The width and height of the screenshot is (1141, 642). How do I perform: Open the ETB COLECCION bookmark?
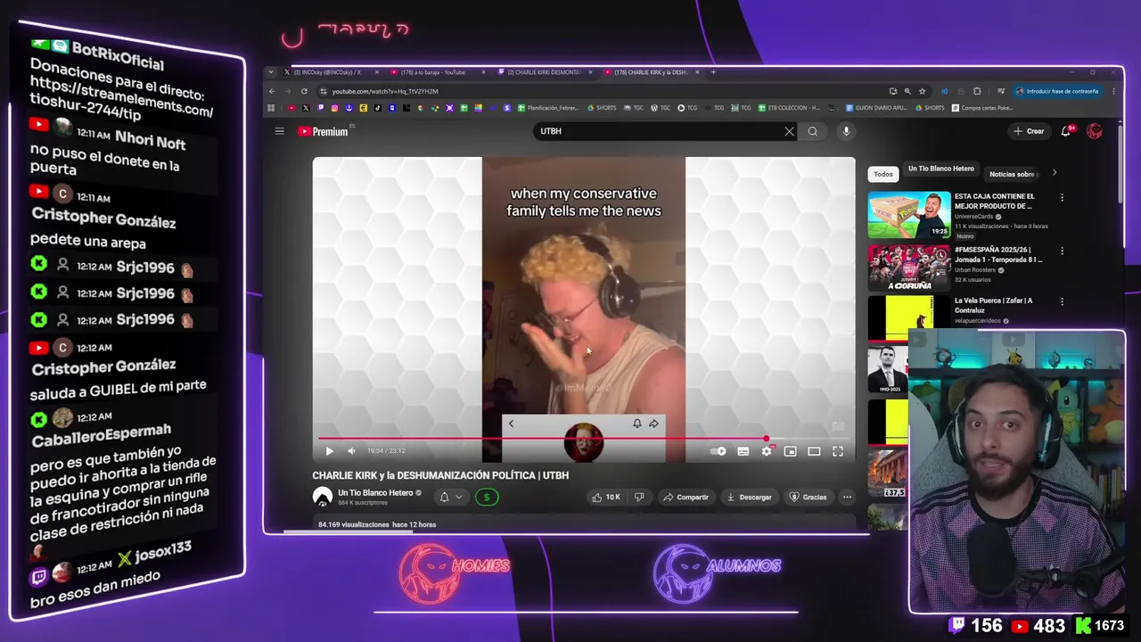tap(788, 108)
